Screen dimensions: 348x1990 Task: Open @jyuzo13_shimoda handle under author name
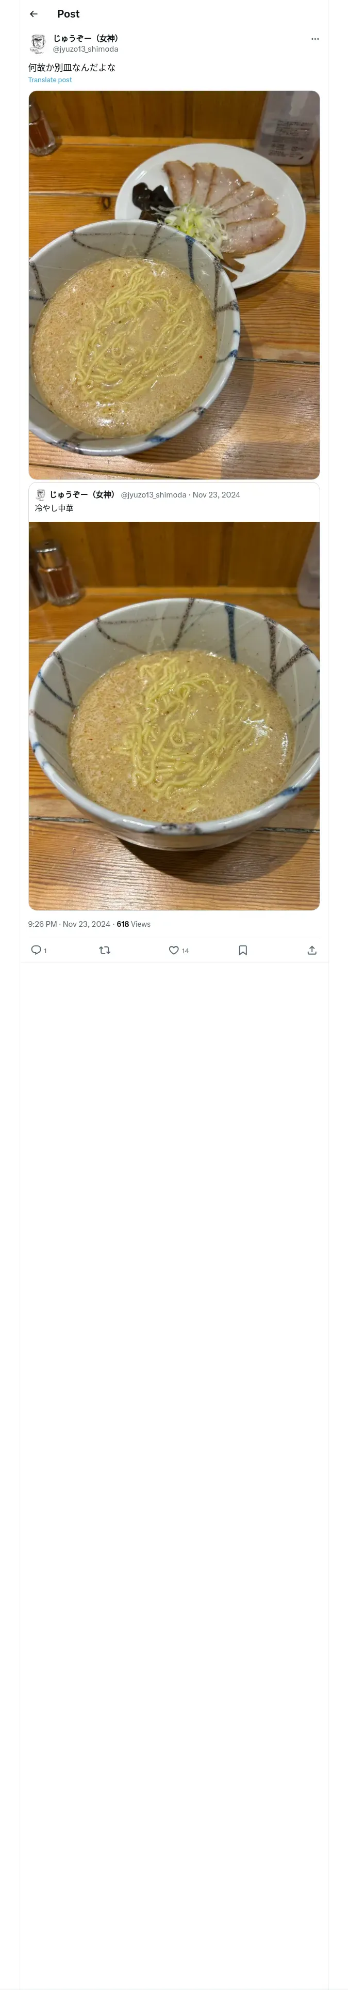[85, 50]
